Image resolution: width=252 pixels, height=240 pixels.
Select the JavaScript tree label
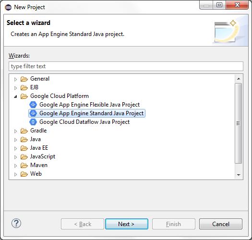click(43, 156)
